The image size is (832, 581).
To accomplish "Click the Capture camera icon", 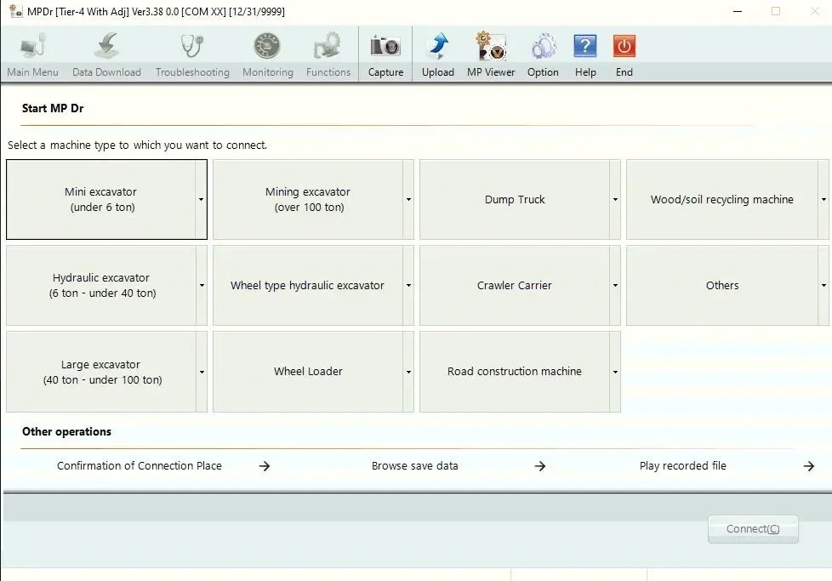I will [x=385, y=47].
